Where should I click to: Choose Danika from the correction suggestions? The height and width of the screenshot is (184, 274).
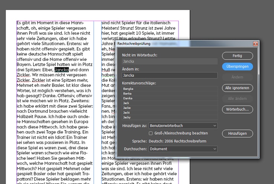click(x=170, y=98)
